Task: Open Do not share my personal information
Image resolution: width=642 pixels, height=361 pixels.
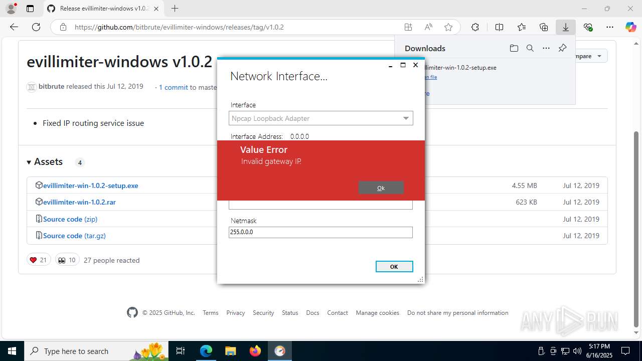Action: 457,313
